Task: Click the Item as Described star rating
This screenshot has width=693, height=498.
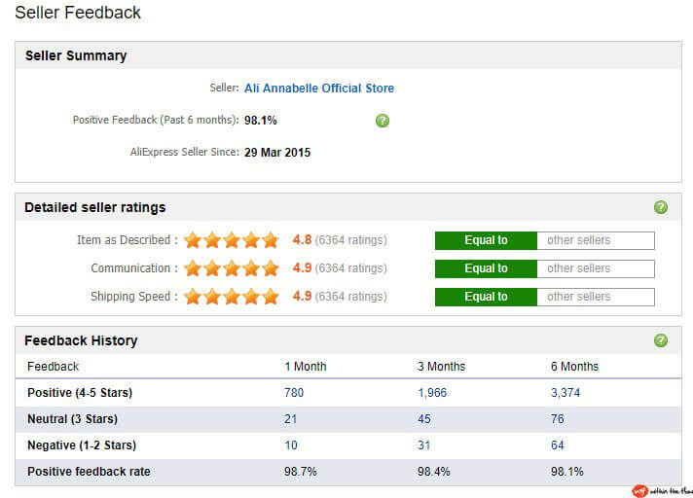Action: (x=232, y=240)
